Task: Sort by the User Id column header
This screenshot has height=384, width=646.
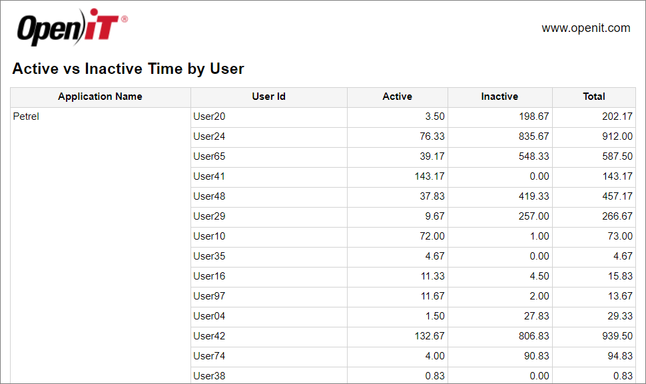Action: (x=268, y=96)
